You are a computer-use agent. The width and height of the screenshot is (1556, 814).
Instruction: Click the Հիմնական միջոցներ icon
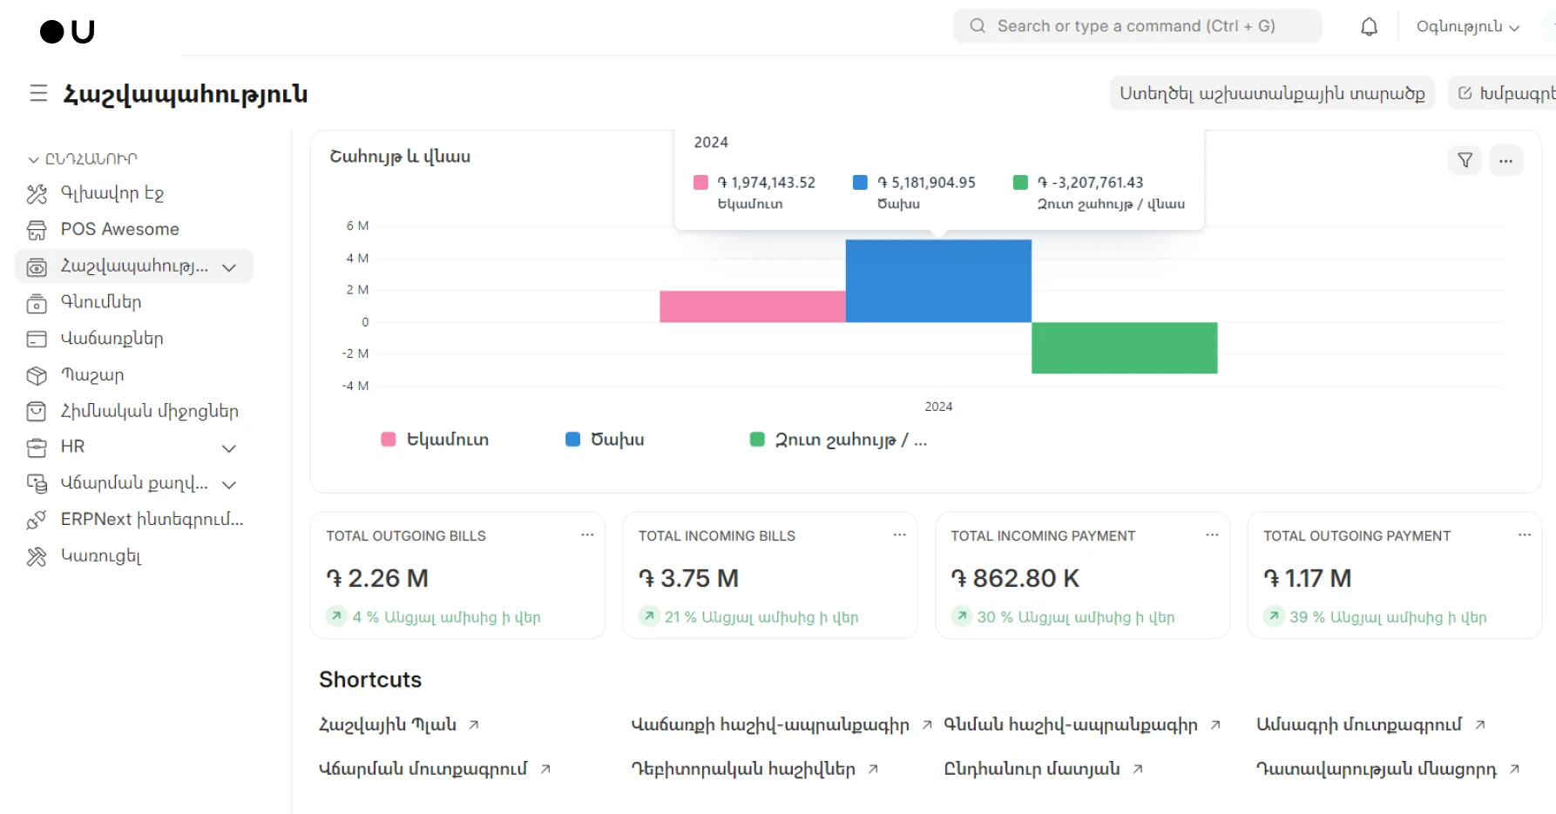coord(37,411)
